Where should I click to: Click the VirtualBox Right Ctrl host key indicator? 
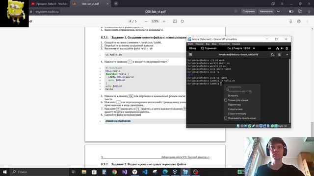(x=283, y=126)
